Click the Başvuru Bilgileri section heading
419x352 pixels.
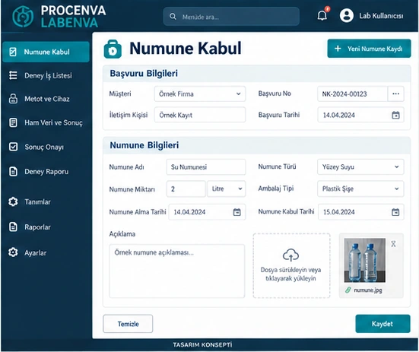point(144,73)
